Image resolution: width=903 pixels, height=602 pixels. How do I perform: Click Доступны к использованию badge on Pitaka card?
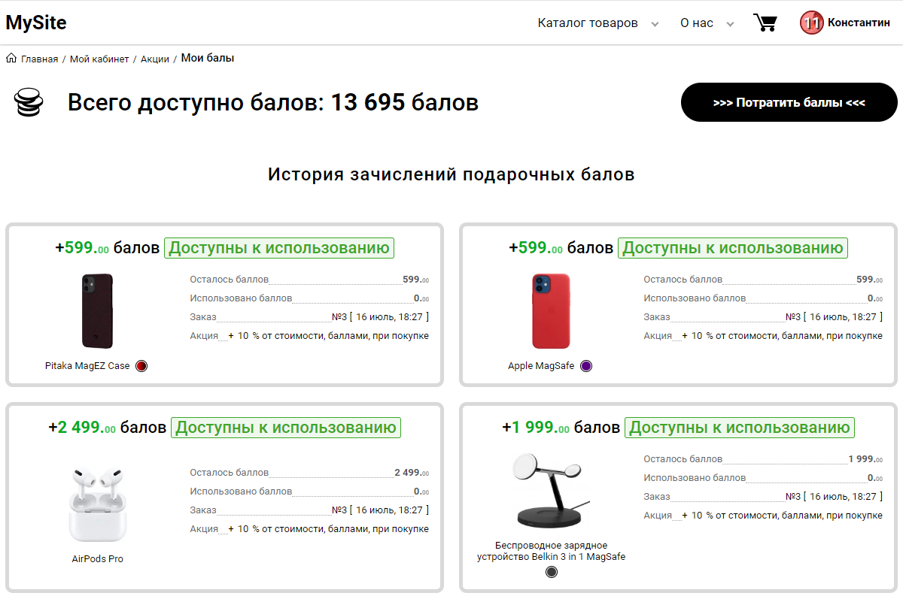(279, 248)
